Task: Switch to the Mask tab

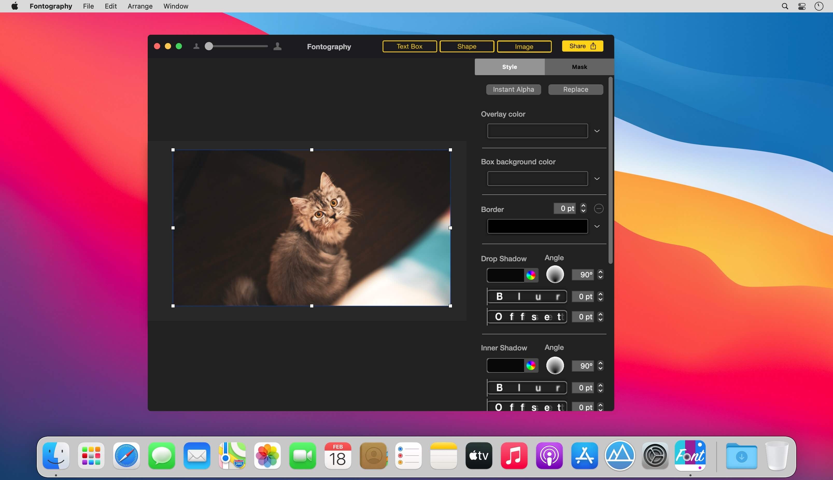Action: tap(579, 67)
